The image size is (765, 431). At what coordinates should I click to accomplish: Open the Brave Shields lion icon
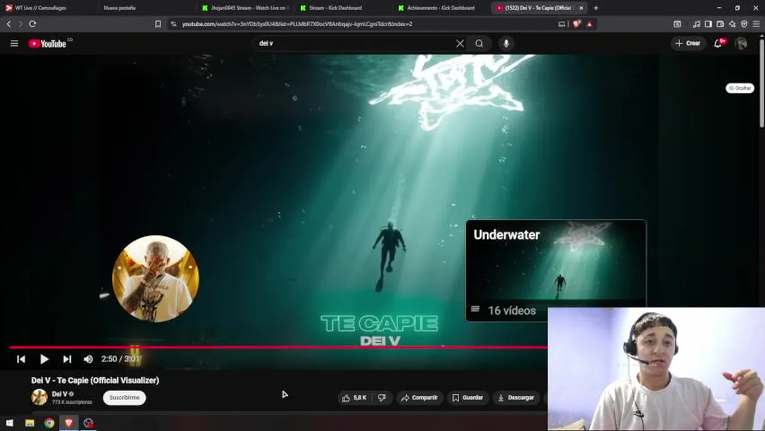tap(576, 24)
